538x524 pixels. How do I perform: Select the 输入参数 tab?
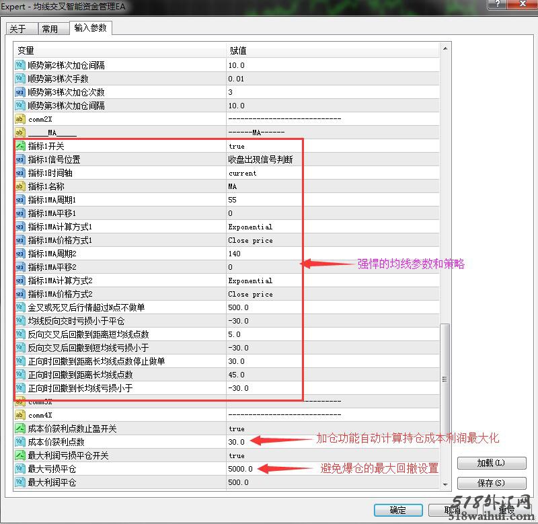click(x=91, y=28)
